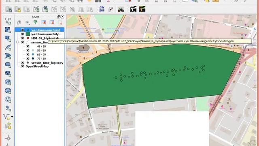Click the '59 - 69' legend label
This screenshot has width=259, height=146.
click(41, 50)
